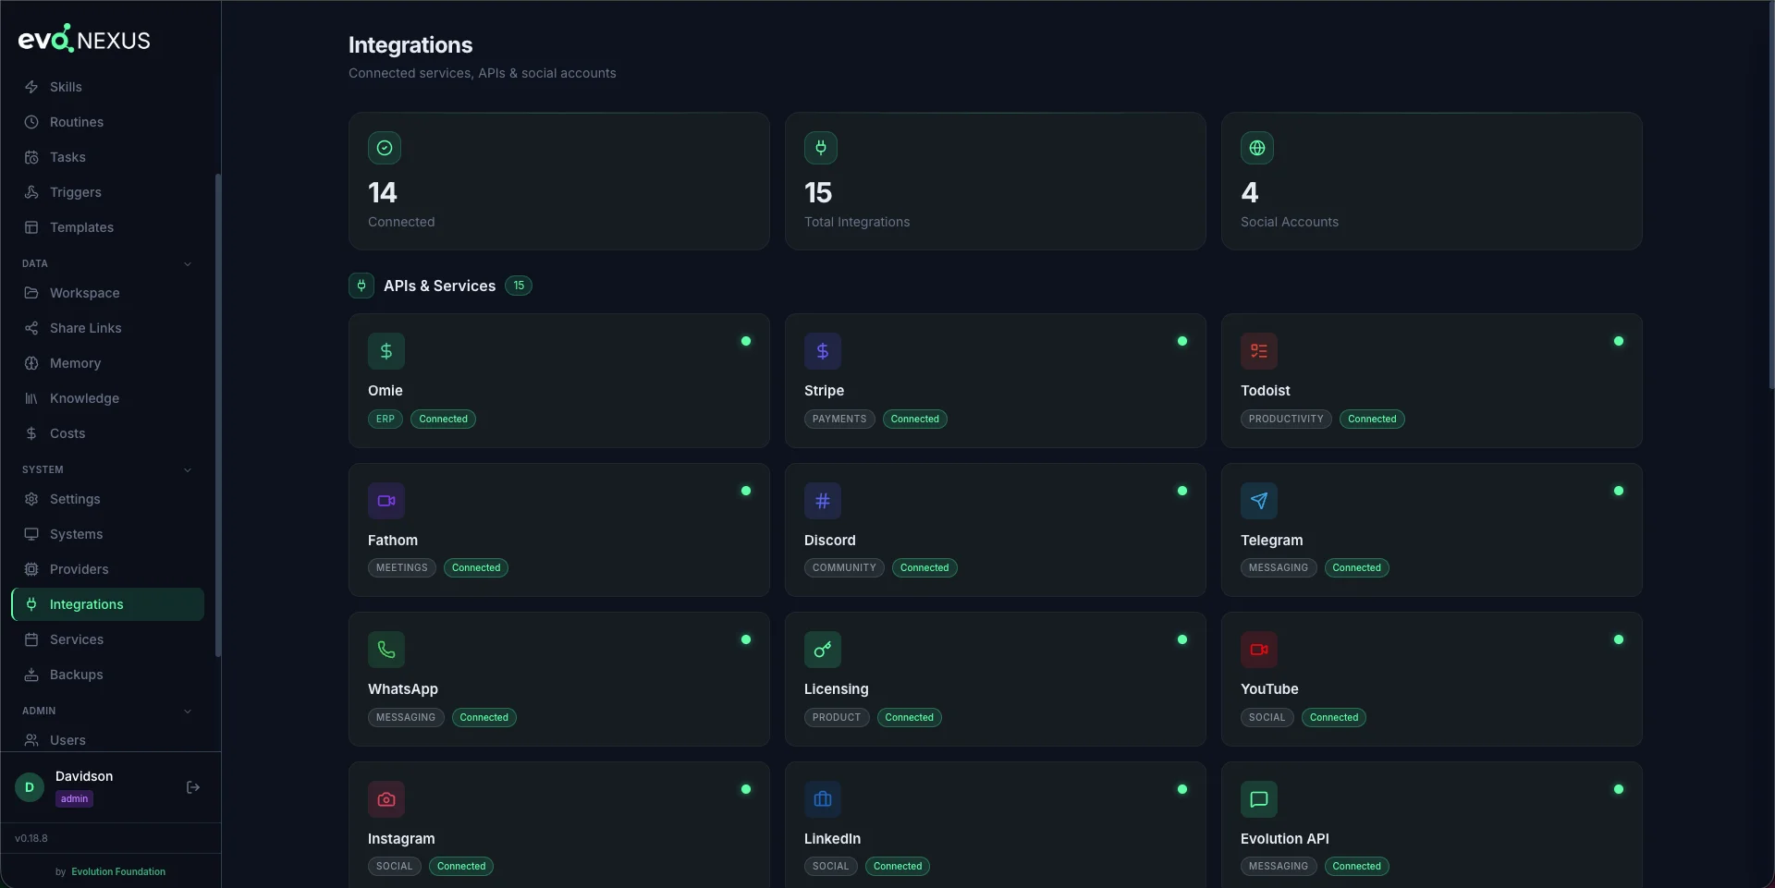Viewport: 1775px width, 888px height.
Task: Click the Licensing key icon
Action: (x=823, y=650)
